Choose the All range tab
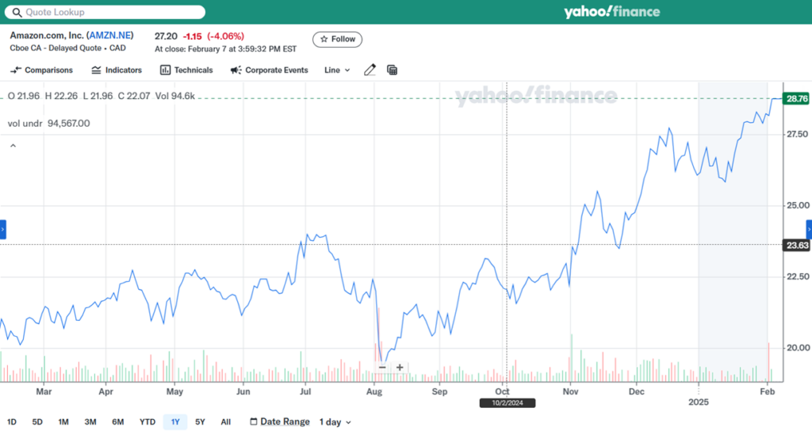 point(226,422)
